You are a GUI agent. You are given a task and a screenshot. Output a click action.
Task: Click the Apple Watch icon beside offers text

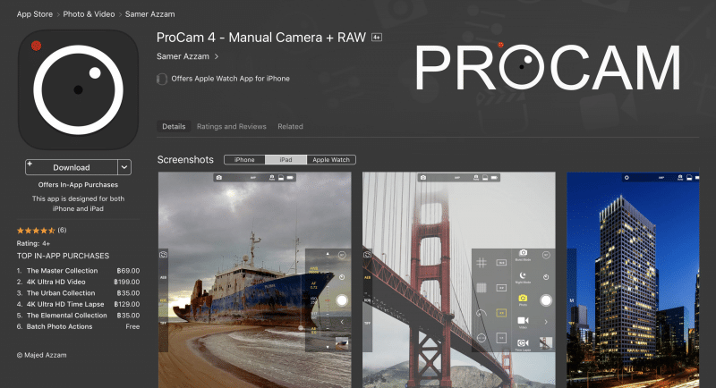click(x=162, y=79)
